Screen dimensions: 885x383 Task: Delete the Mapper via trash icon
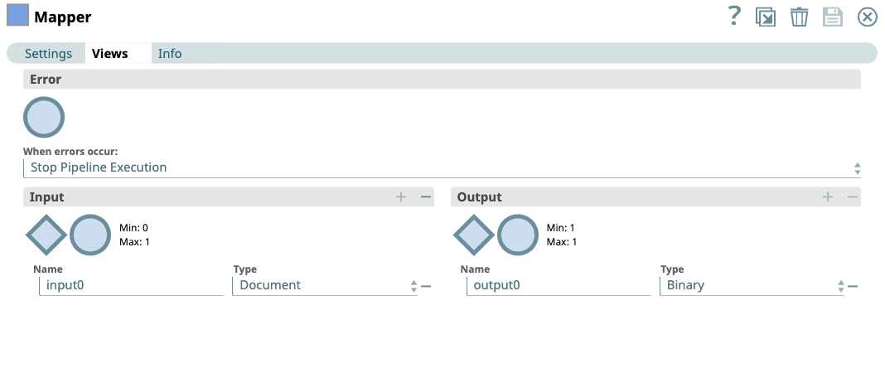799,17
